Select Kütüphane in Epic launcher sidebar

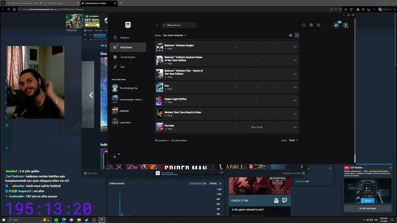[x=128, y=47]
